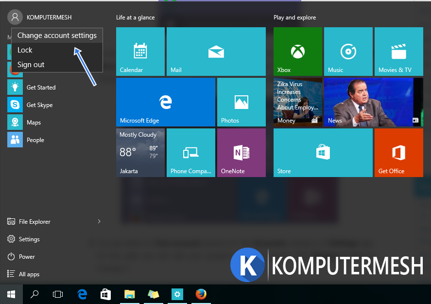Select Change account settings
This screenshot has height=304, width=431.
(57, 36)
